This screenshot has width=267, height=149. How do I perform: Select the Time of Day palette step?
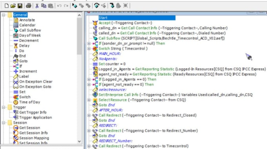[x=29, y=102]
